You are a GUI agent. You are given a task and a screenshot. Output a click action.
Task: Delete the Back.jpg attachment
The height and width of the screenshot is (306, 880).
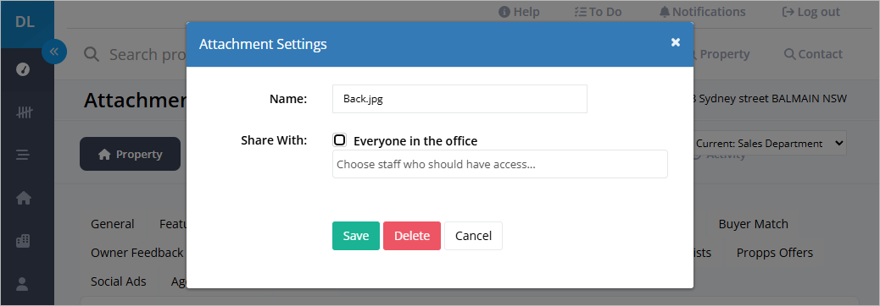[412, 236]
